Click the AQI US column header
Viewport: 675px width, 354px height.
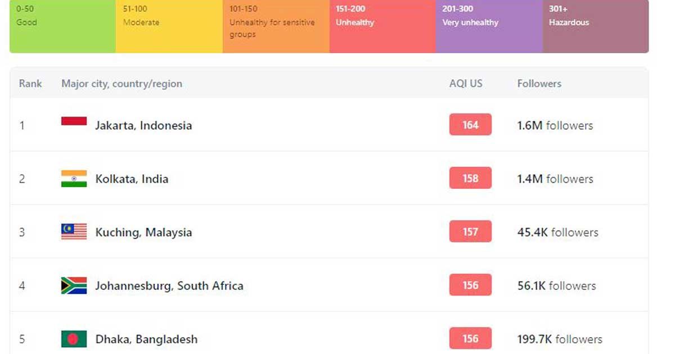[466, 83]
